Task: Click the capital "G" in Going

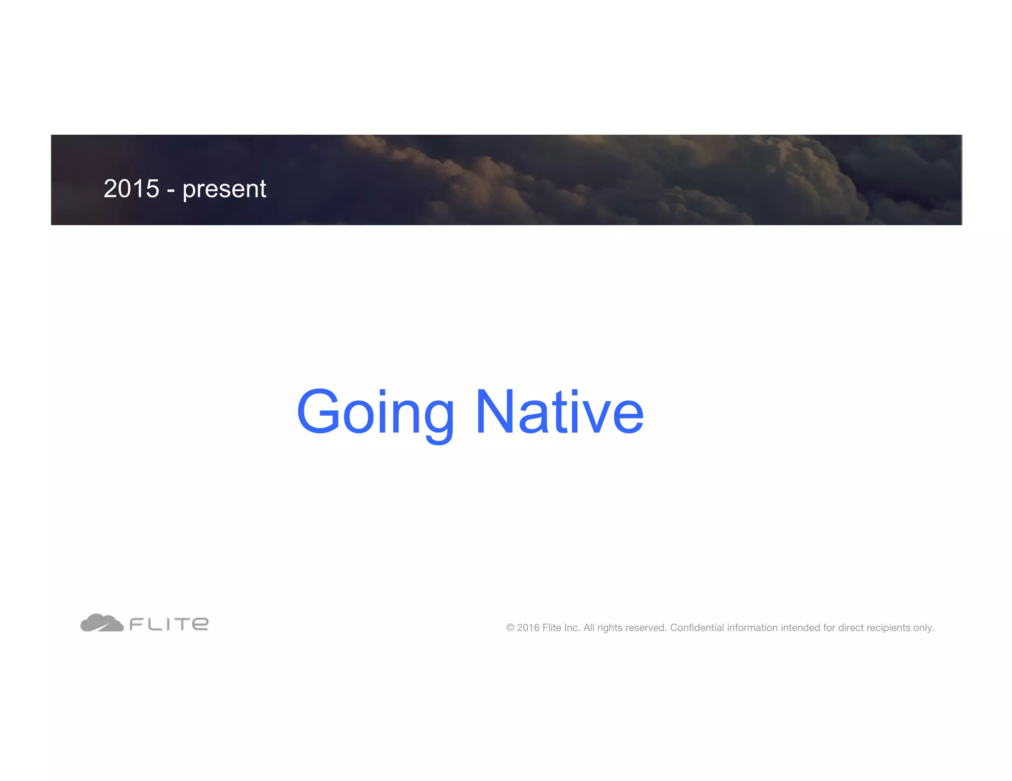Action: click(318, 412)
